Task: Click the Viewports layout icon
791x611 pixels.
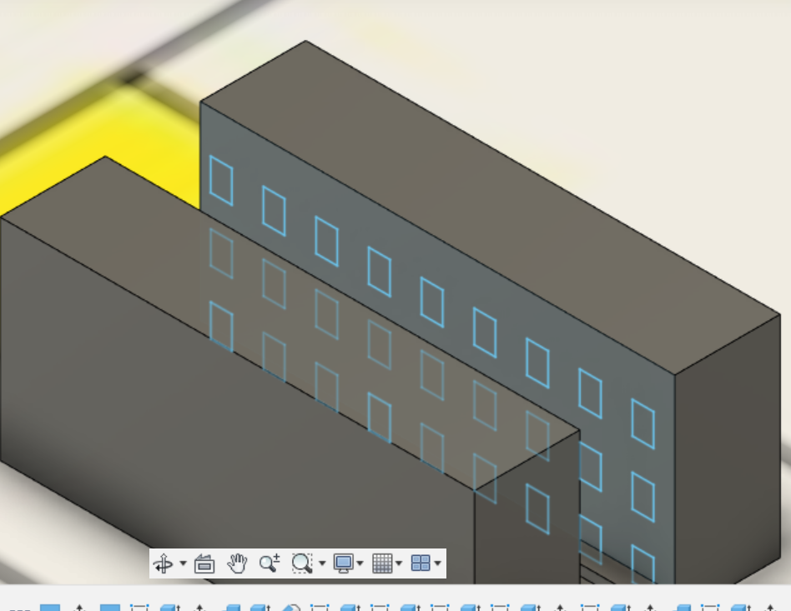Action: (x=421, y=563)
